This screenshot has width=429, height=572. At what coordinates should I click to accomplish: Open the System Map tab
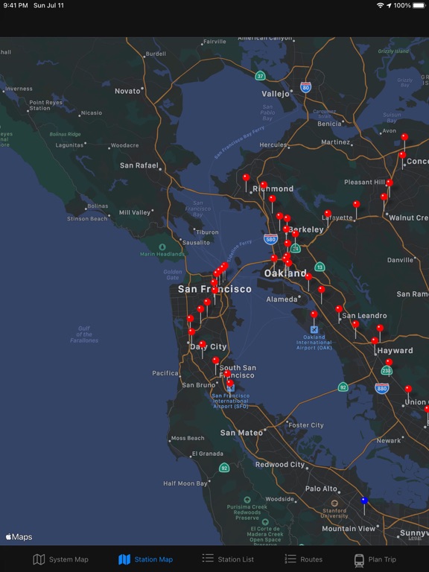point(60,559)
